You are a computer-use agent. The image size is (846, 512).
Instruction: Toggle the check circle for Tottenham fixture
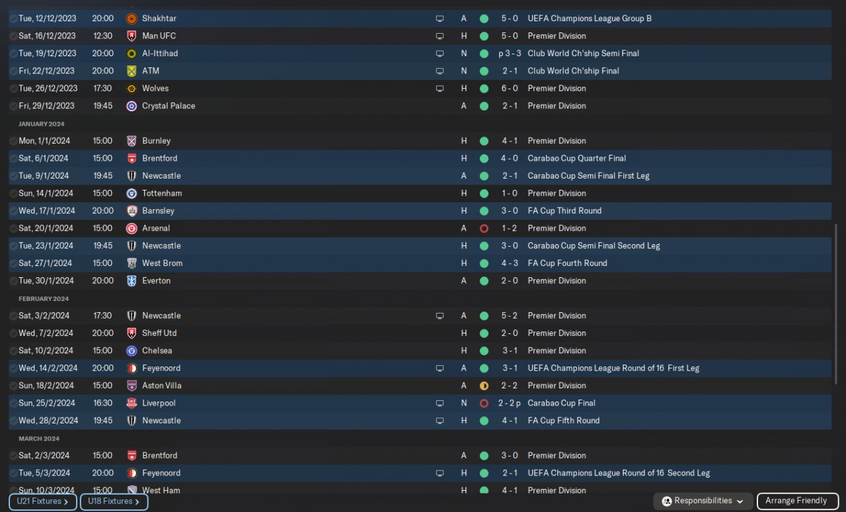pos(13,193)
